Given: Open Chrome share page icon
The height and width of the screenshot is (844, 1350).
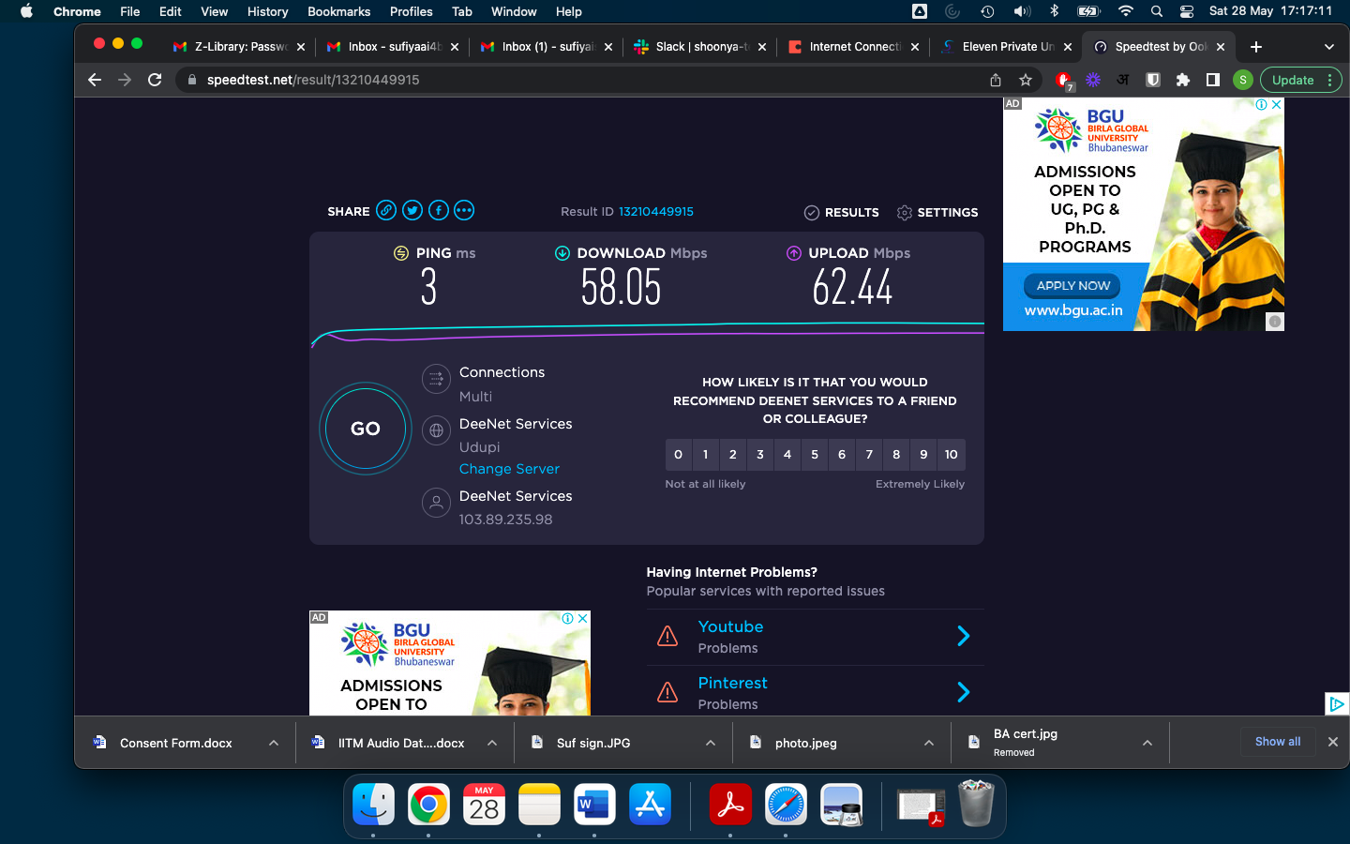Looking at the screenshot, I should [x=996, y=80].
